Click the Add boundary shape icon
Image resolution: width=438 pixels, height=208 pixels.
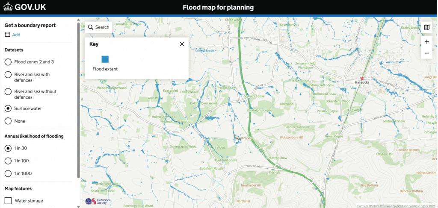tap(7, 35)
